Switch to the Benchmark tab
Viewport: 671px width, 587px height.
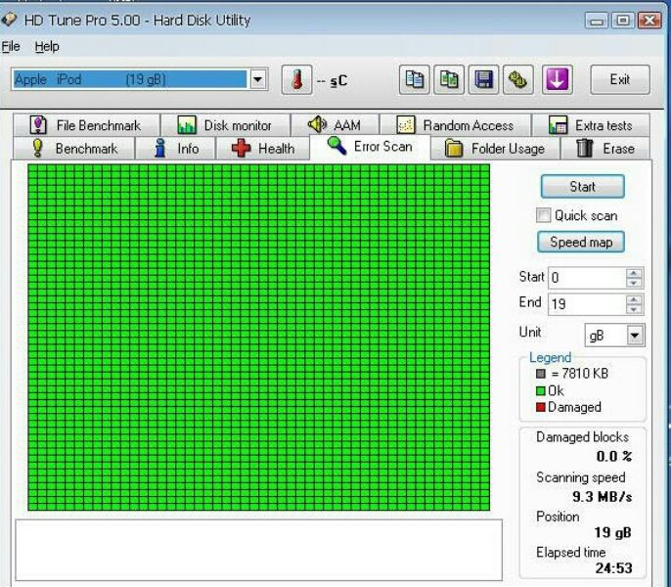tap(74, 148)
